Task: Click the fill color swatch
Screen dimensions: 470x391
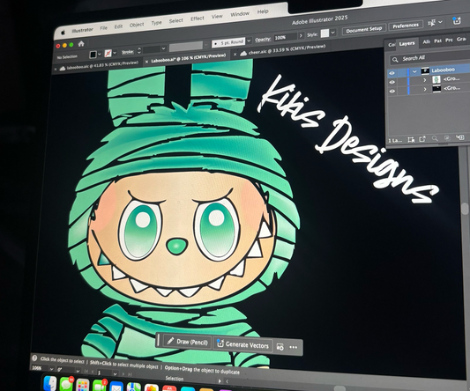Action: pyautogui.click(x=93, y=55)
